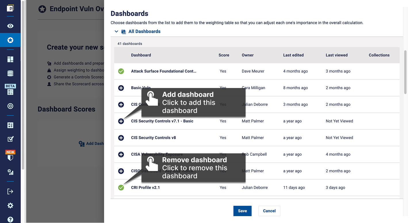
Task: Sort by the Collections column header
Action: (379, 55)
